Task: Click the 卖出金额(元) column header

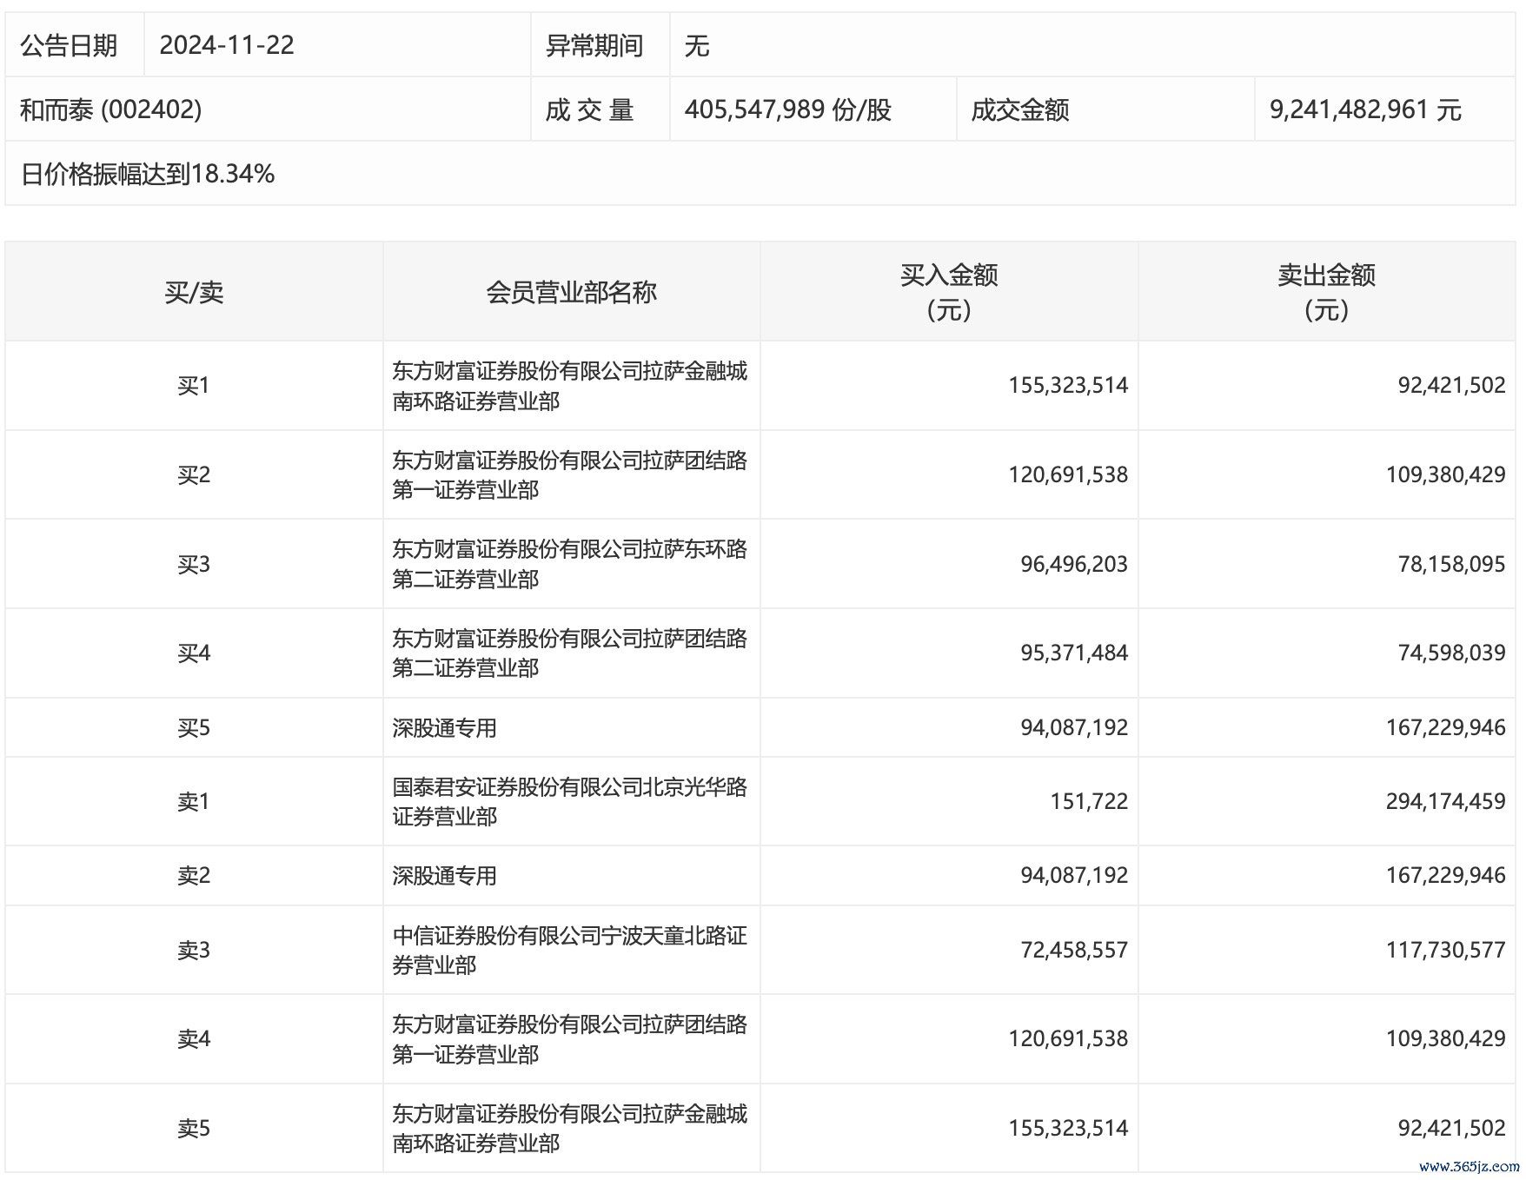Action: click(x=1326, y=292)
